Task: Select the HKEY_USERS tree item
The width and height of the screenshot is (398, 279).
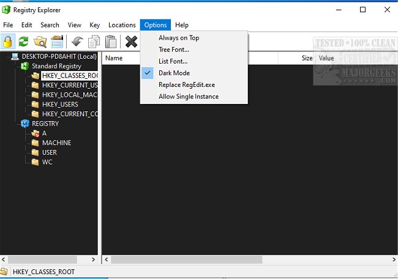Action: [x=60, y=105]
